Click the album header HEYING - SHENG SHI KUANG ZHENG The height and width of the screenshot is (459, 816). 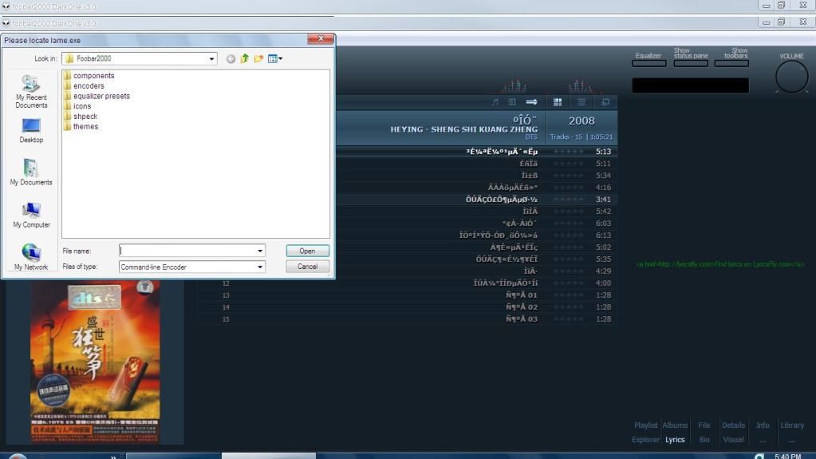(463, 129)
